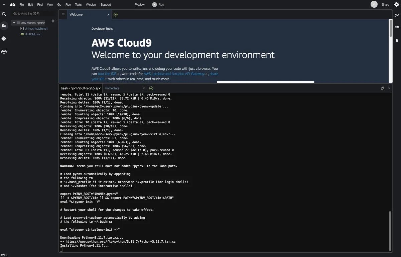This screenshot has height=257, width=401.
Task: Follow the "tour the IDE" link
Action: 108,74
